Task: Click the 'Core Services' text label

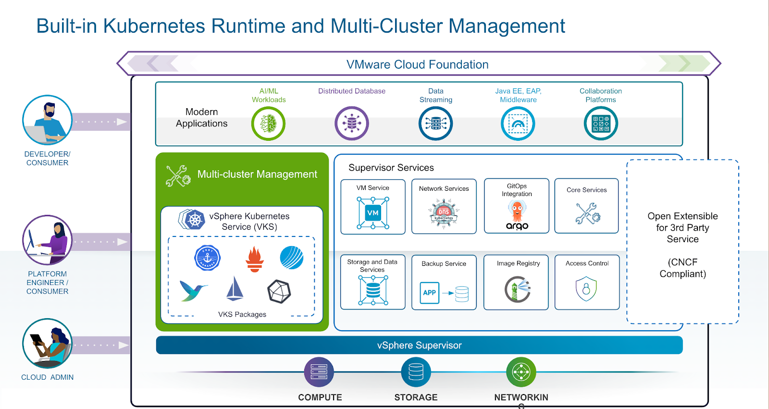Action: point(587,190)
